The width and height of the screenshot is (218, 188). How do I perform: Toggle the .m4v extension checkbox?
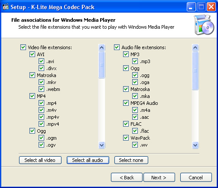[x=41, y=110]
